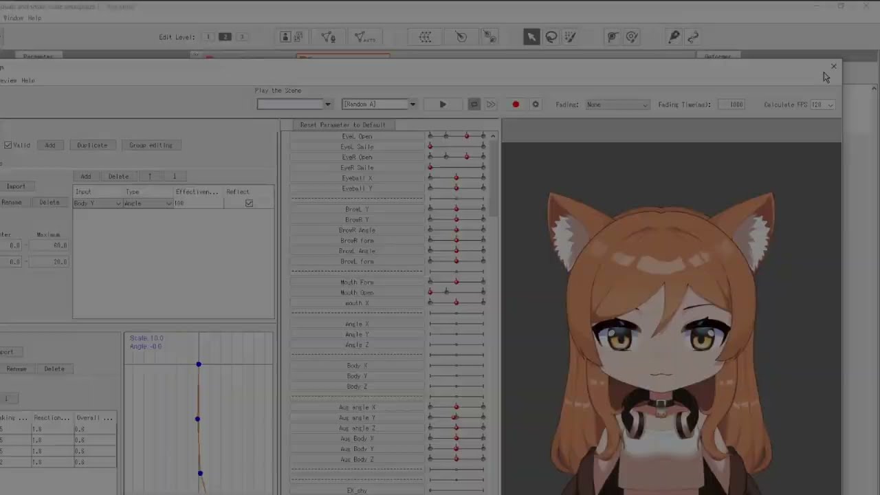The width and height of the screenshot is (880, 495).
Task: Click the mesh edit with manual icon
Action: click(329, 37)
